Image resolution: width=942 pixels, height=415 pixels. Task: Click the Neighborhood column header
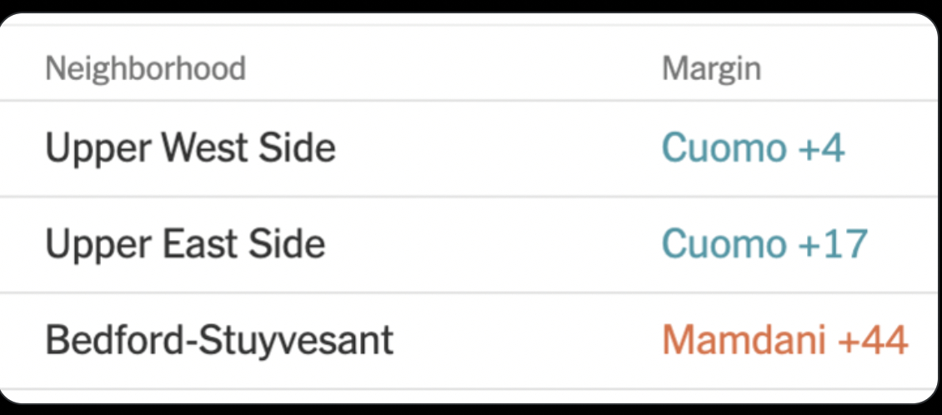click(145, 68)
